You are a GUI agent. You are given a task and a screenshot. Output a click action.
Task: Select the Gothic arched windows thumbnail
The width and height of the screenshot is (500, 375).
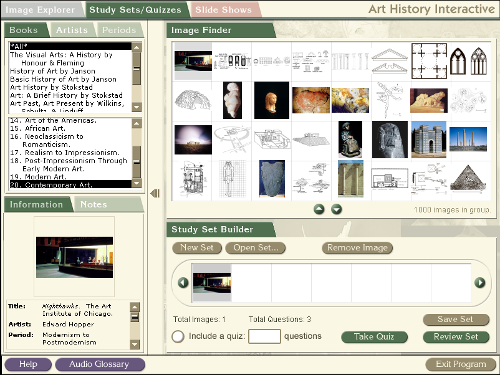point(468,61)
